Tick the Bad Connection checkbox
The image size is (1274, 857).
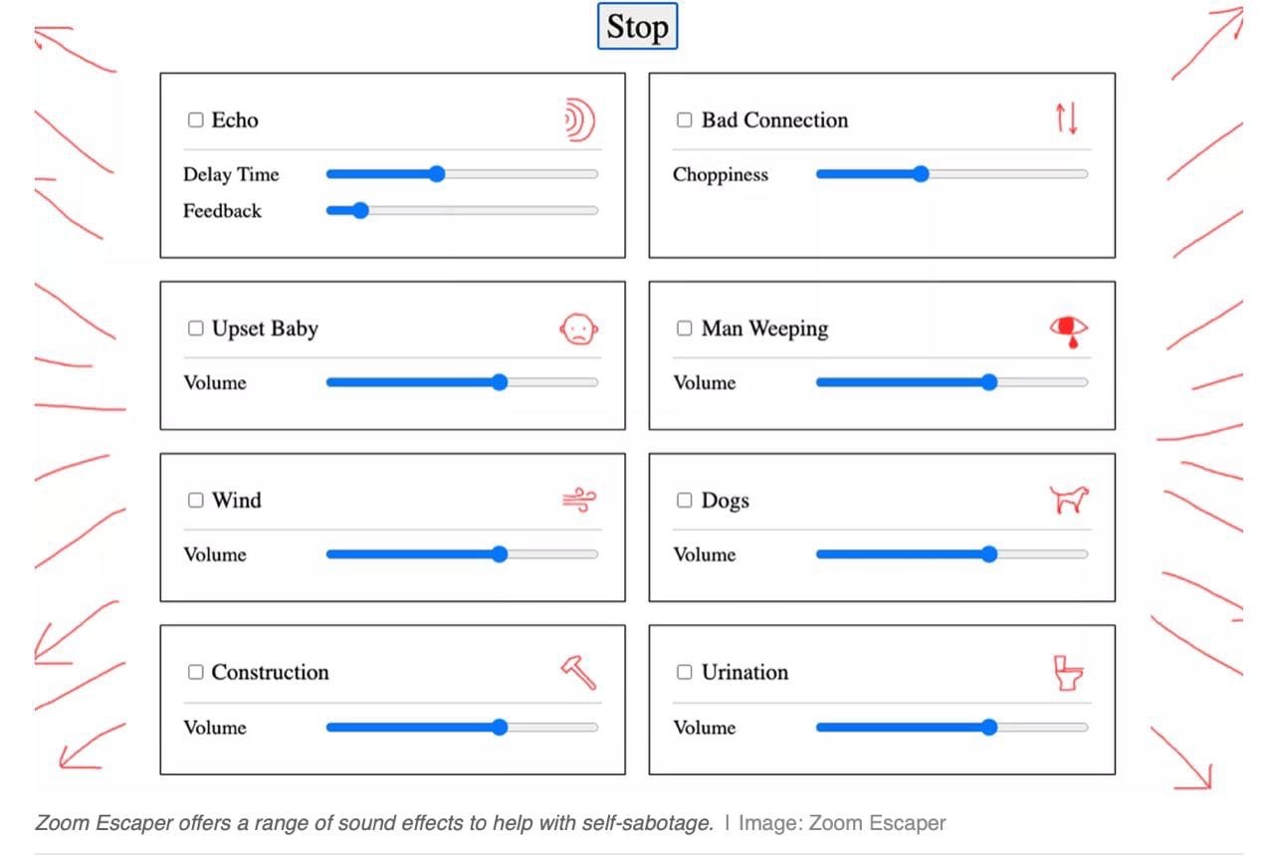tap(685, 120)
